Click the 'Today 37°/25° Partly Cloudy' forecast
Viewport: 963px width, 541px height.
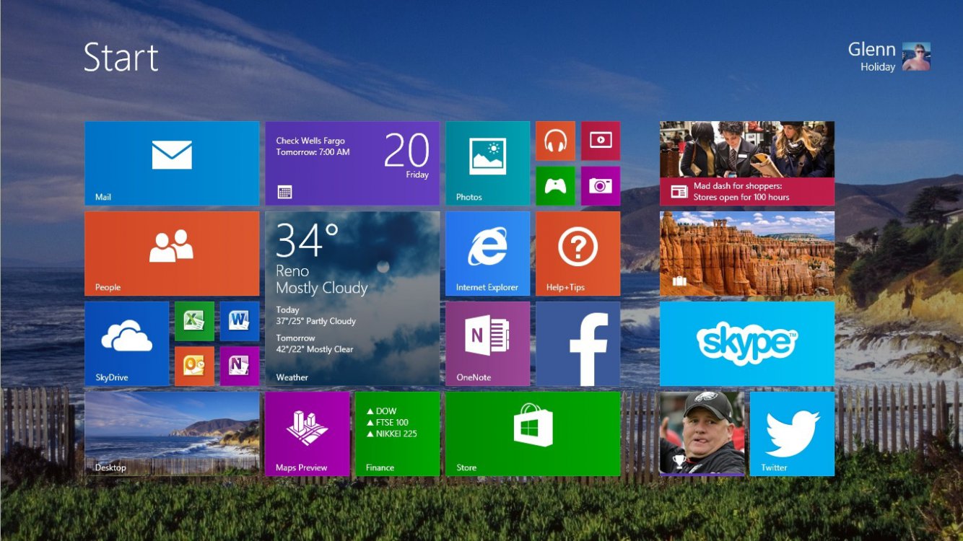click(x=315, y=315)
